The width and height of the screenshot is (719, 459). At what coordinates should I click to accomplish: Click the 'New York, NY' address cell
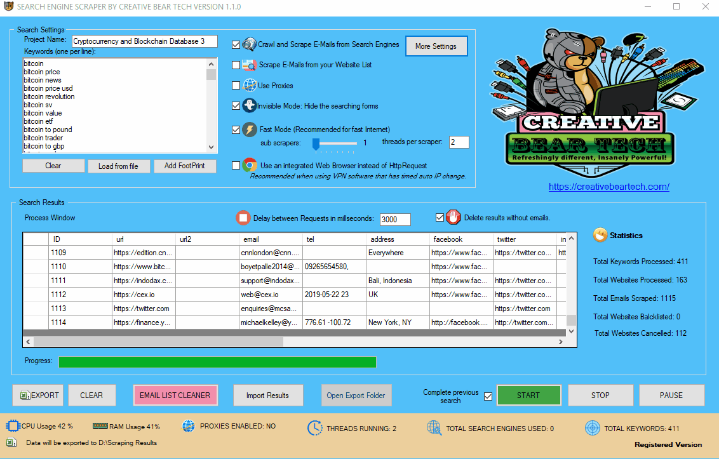pyautogui.click(x=398, y=323)
